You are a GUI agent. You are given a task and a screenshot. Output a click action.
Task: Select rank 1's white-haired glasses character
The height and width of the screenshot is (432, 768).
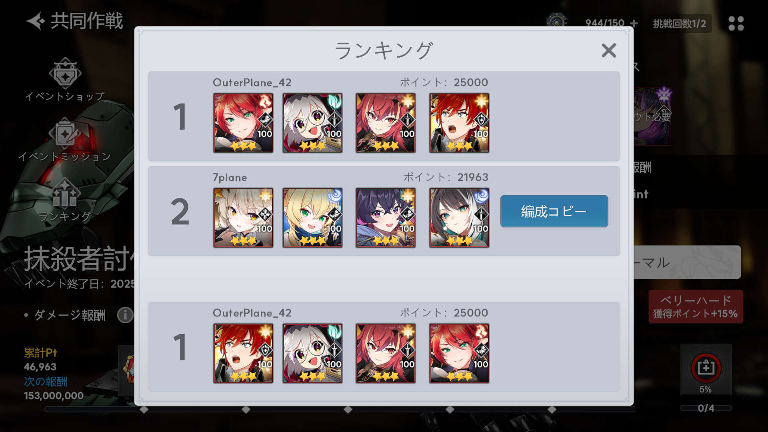click(312, 123)
